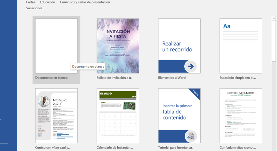
Task: Click the Bienvenido a Word caption
Action: pyautogui.click(x=172, y=78)
